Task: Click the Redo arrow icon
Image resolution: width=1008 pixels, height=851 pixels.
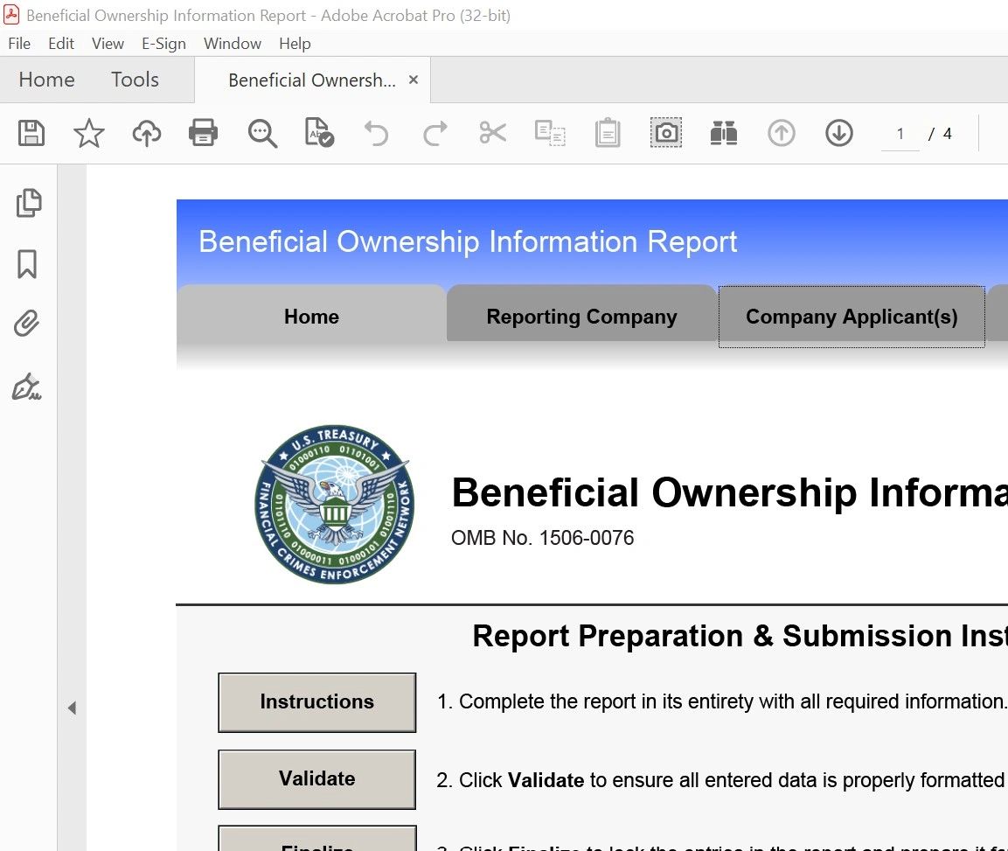Action: pyautogui.click(x=434, y=133)
